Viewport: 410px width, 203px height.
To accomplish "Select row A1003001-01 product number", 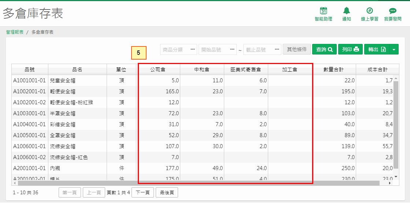I will coord(30,113).
